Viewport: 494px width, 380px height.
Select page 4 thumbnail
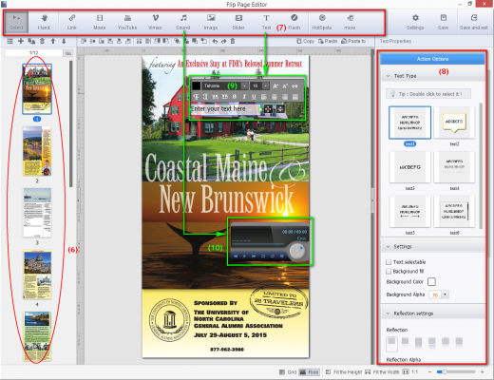(37, 275)
